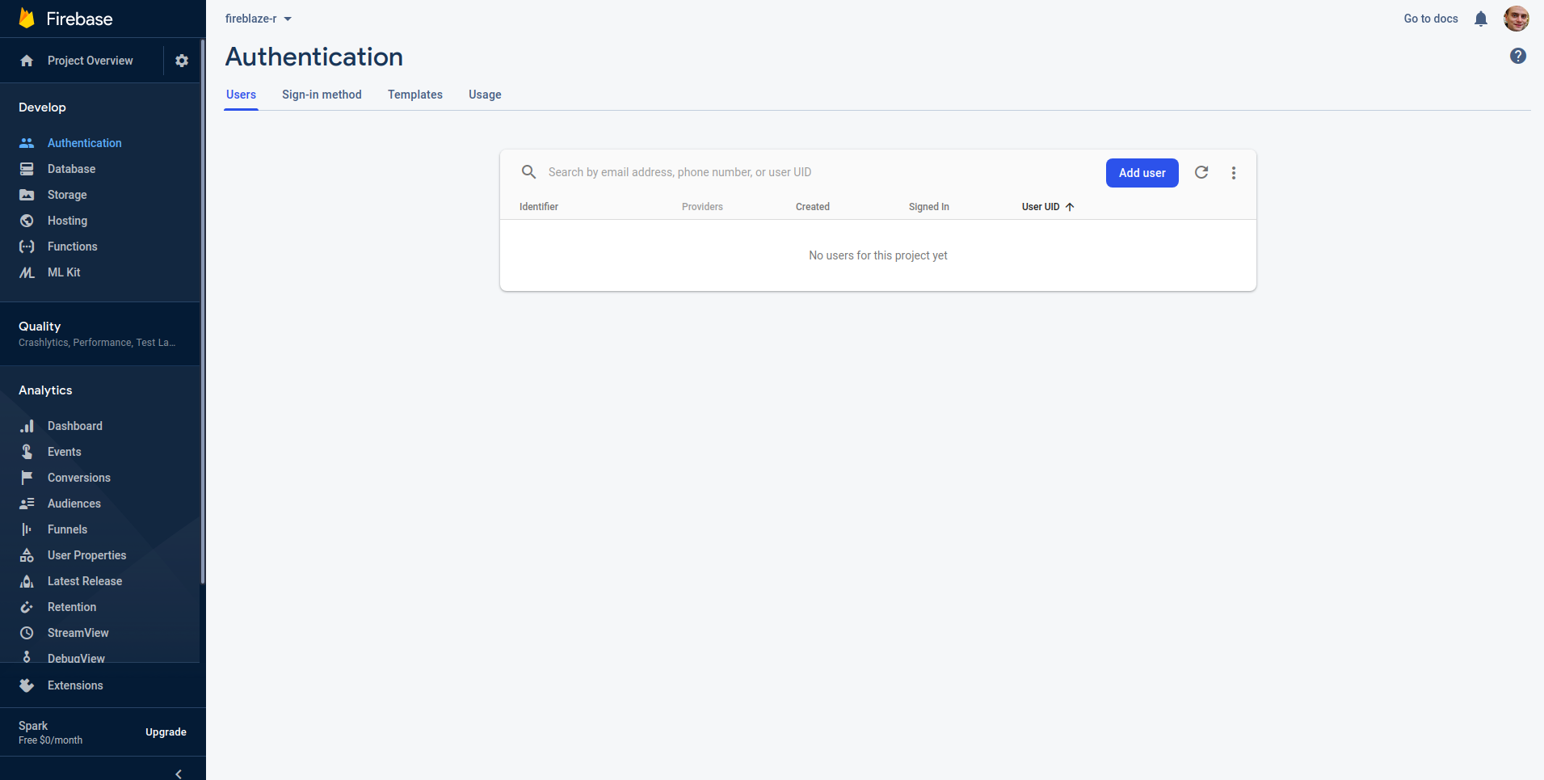Click the Dashboard bar chart icon

[27, 426]
